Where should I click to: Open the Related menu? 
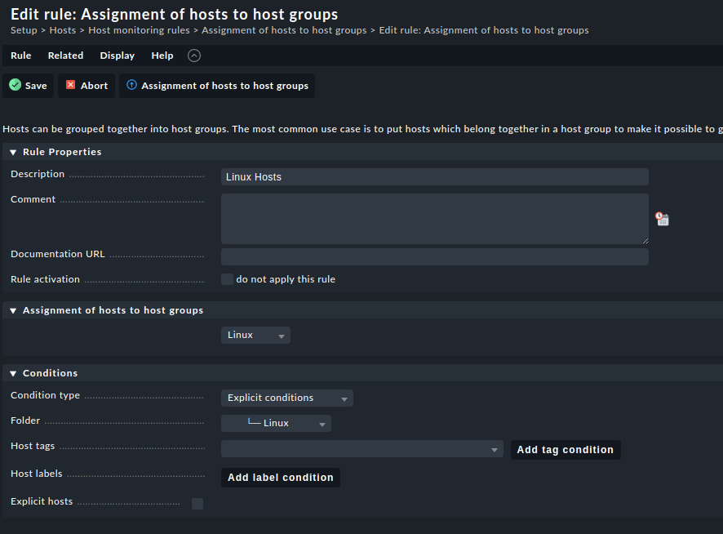point(65,56)
